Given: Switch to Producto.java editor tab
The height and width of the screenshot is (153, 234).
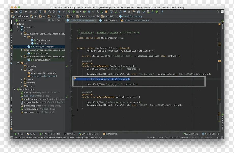Looking at the screenshot, I should tap(109, 20).
